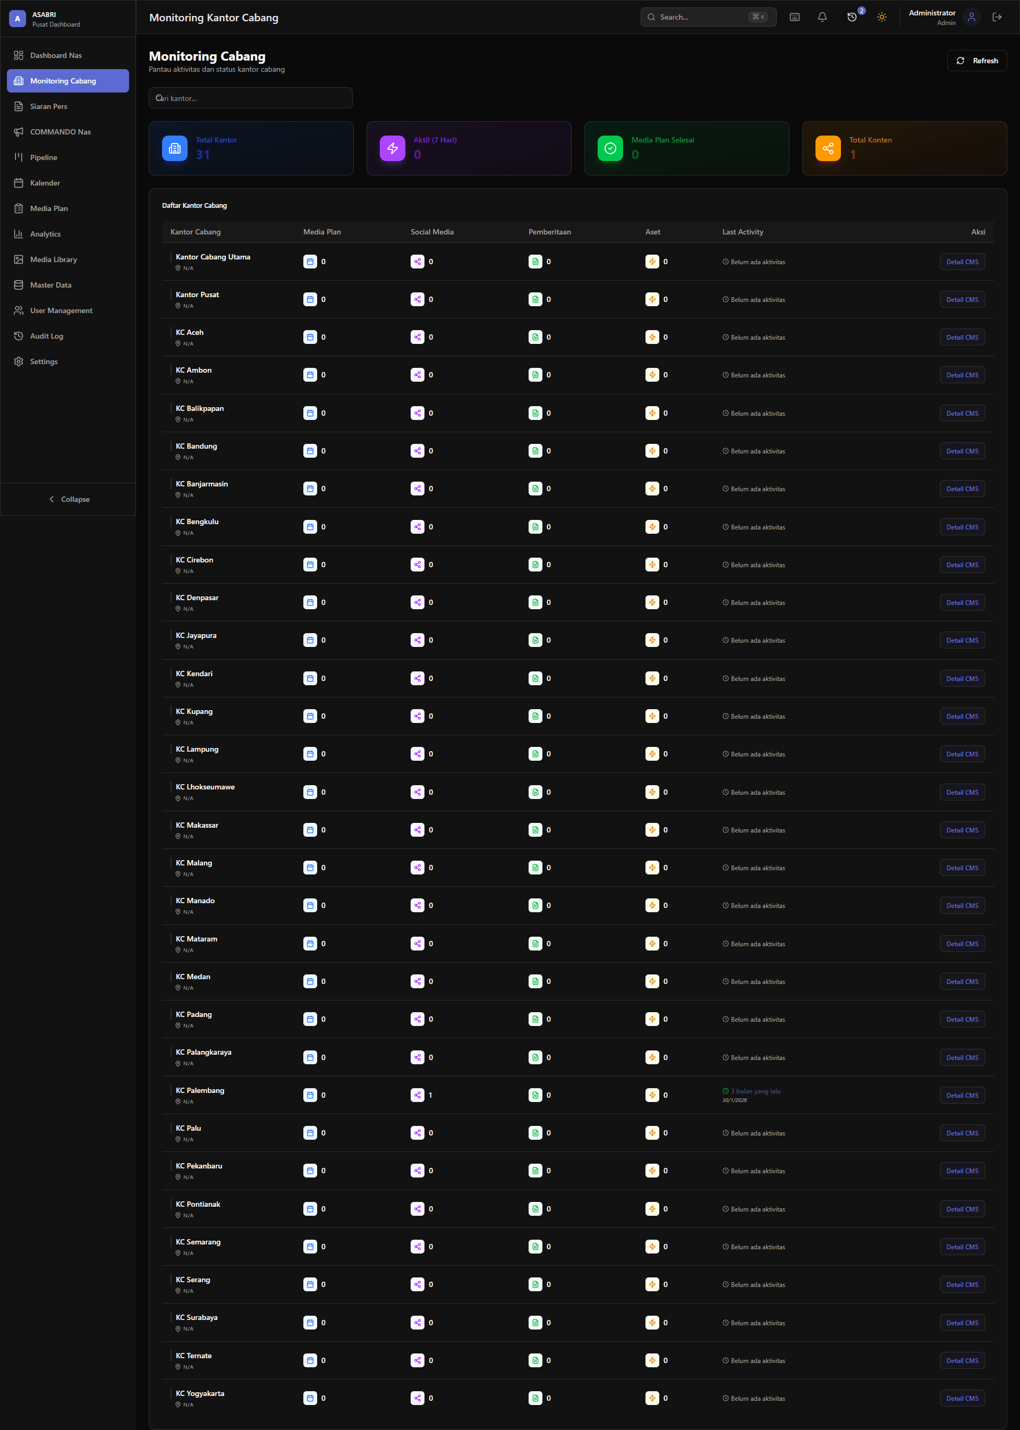
Task: Open Detail CMS for KC Semarang
Action: [x=962, y=1247]
